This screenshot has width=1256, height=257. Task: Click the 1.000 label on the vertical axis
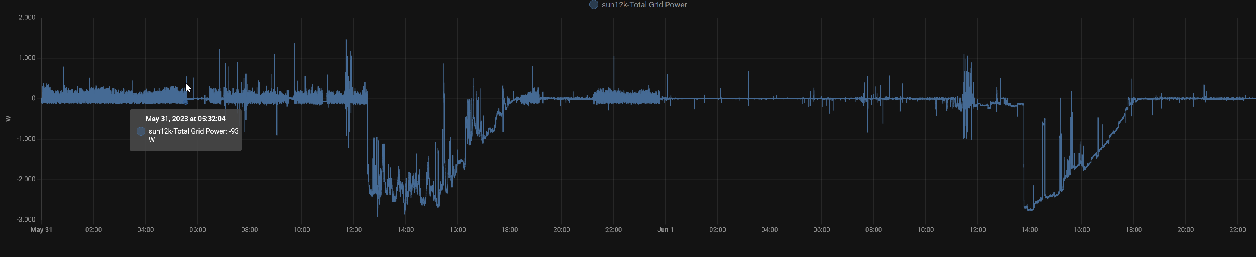27,58
